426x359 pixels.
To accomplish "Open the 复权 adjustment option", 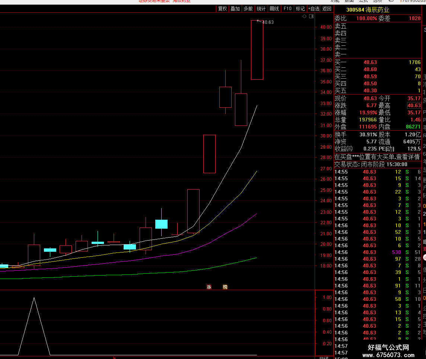I will [223, 9].
